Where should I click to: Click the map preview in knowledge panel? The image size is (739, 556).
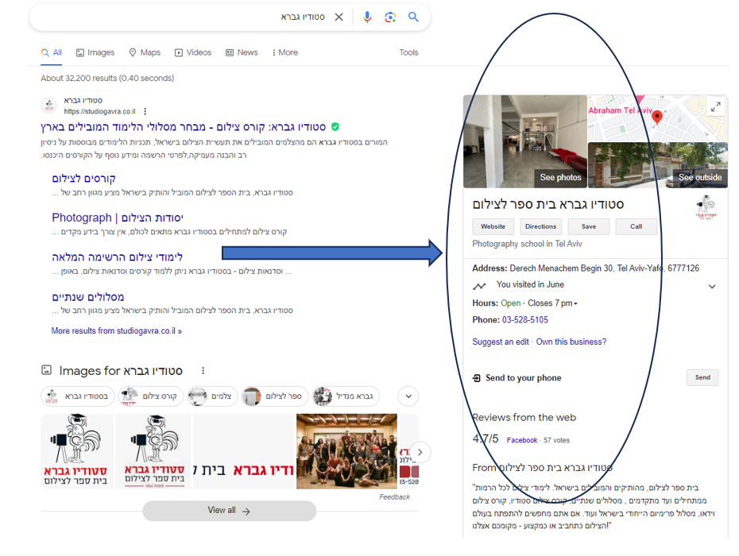point(657,118)
